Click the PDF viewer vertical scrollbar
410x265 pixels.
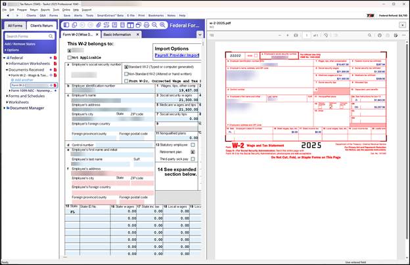click(x=407, y=141)
